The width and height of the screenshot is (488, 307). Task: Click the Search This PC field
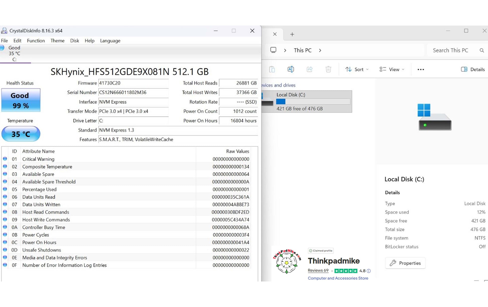pos(450,50)
